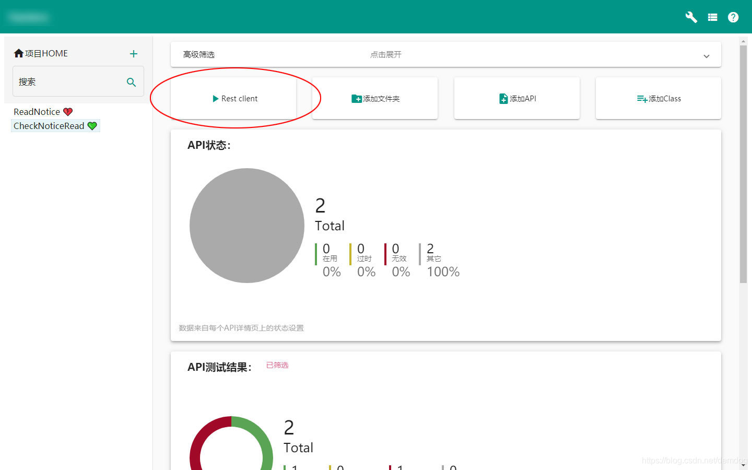Launch the Rest client button
Viewport: 752px width, 470px height.
coord(233,98)
